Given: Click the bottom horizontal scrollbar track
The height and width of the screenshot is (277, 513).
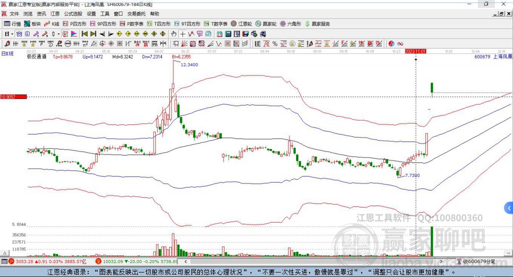Looking at the screenshot, I should tap(314, 261).
